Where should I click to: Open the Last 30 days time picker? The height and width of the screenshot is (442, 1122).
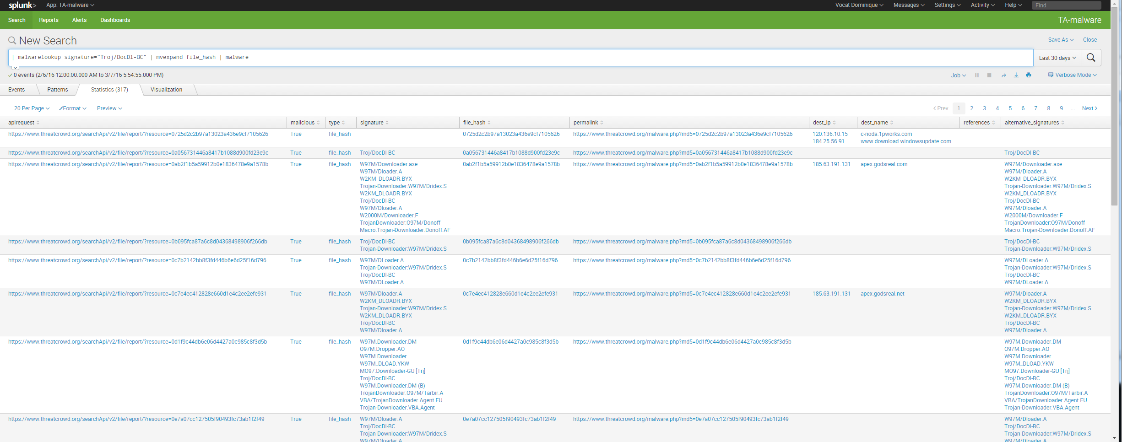point(1057,58)
